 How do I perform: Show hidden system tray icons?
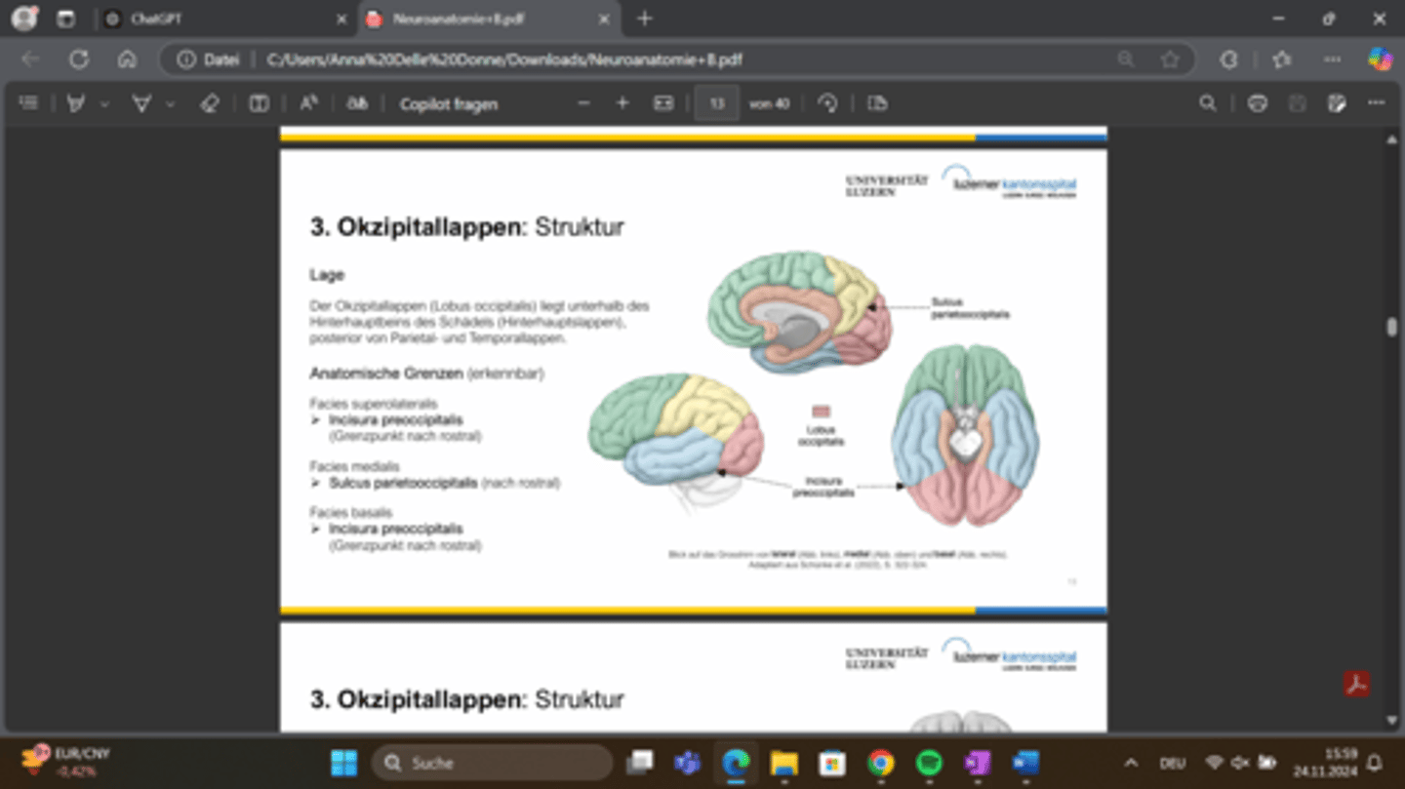(x=1131, y=763)
